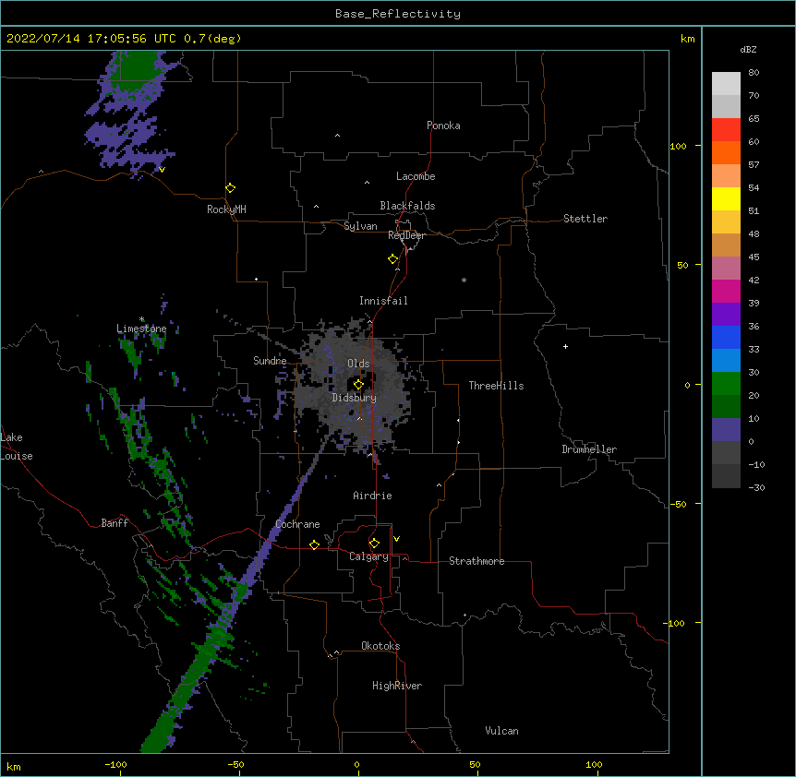Click the RockyMH label
This screenshot has height=777, width=796.
[x=226, y=209]
